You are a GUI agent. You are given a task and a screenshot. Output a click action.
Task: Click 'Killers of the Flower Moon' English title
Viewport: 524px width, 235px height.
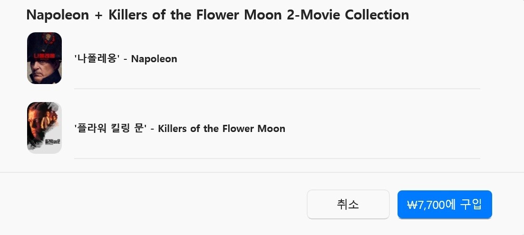point(221,128)
